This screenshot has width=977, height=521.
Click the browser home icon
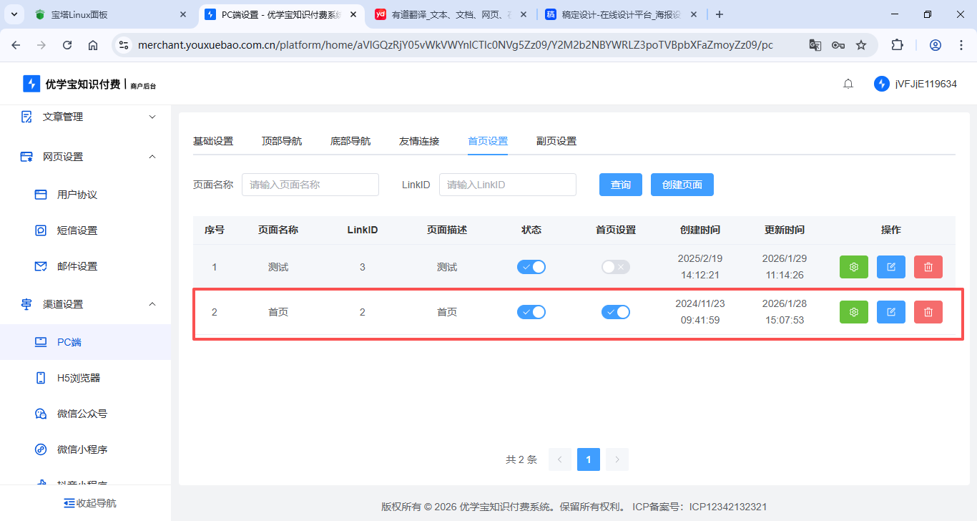tap(93, 45)
